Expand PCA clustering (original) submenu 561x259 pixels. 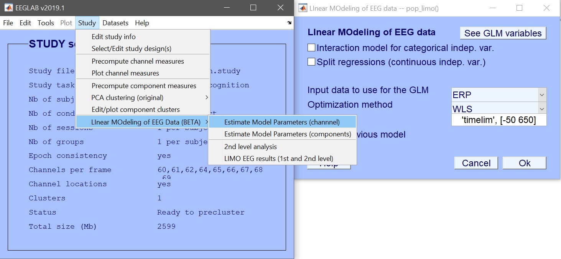tap(143, 98)
